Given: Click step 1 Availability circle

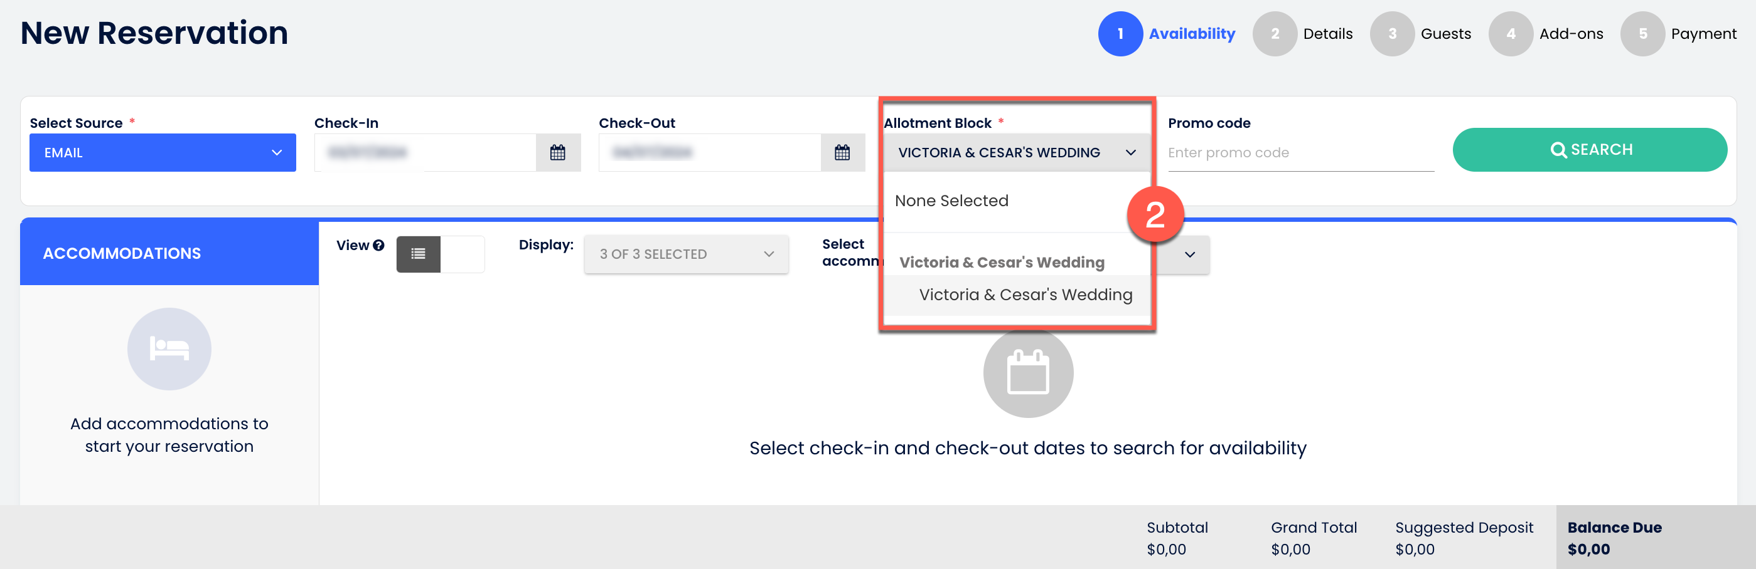Looking at the screenshot, I should pyautogui.click(x=1120, y=34).
